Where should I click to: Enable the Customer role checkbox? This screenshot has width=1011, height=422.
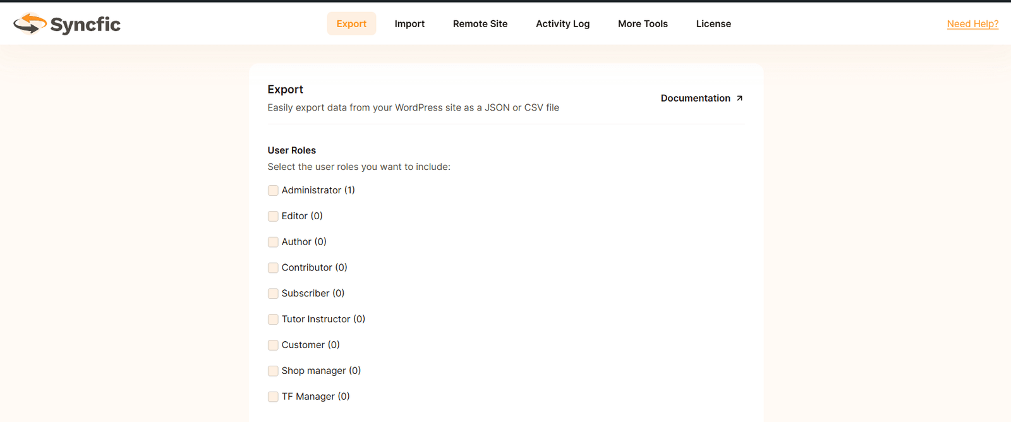(x=273, y=346)
